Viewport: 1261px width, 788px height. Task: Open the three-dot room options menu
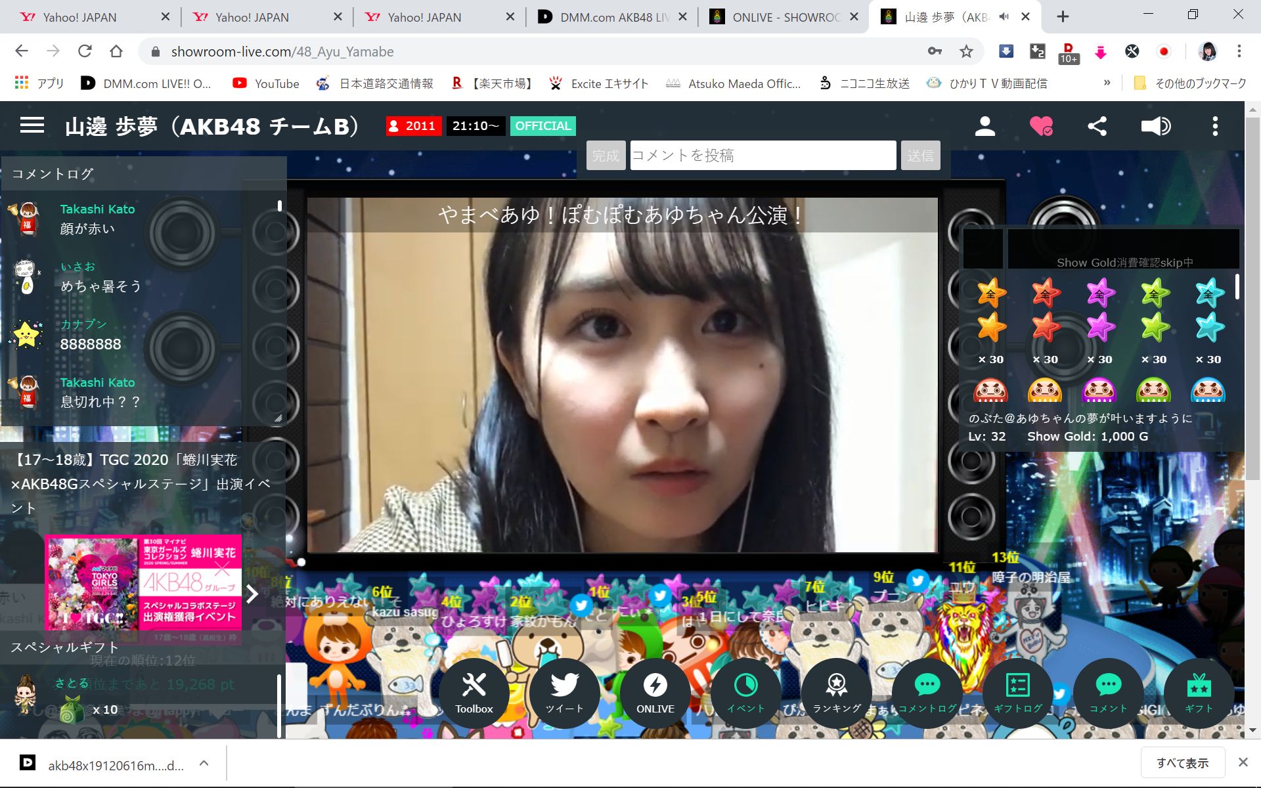[1215, 126]
